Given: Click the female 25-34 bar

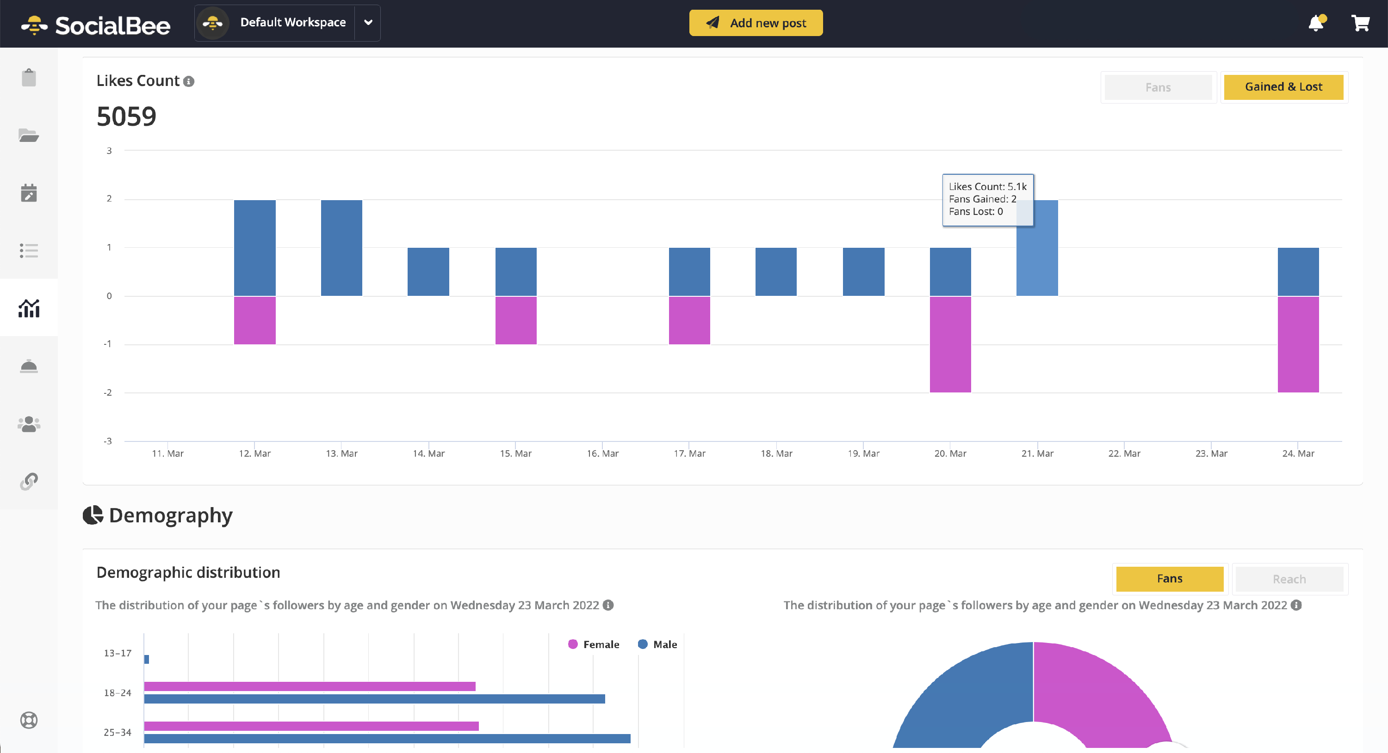Looking at the screenshot, I should (x=311, y=726).
